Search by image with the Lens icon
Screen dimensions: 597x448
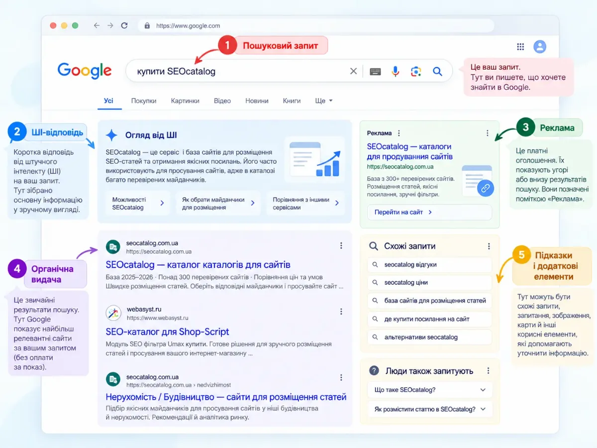416,71
